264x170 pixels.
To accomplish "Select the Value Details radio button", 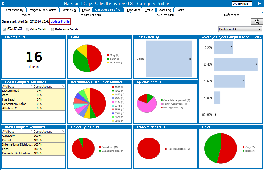I will pyautogui.click(x=27, y=30).
